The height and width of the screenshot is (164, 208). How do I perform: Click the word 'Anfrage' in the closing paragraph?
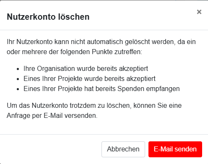pyautogui.click(x=18, y=115)
